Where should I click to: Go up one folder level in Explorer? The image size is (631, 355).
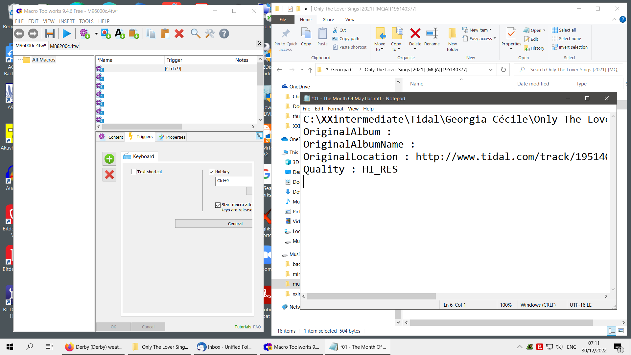pos(310,70)
